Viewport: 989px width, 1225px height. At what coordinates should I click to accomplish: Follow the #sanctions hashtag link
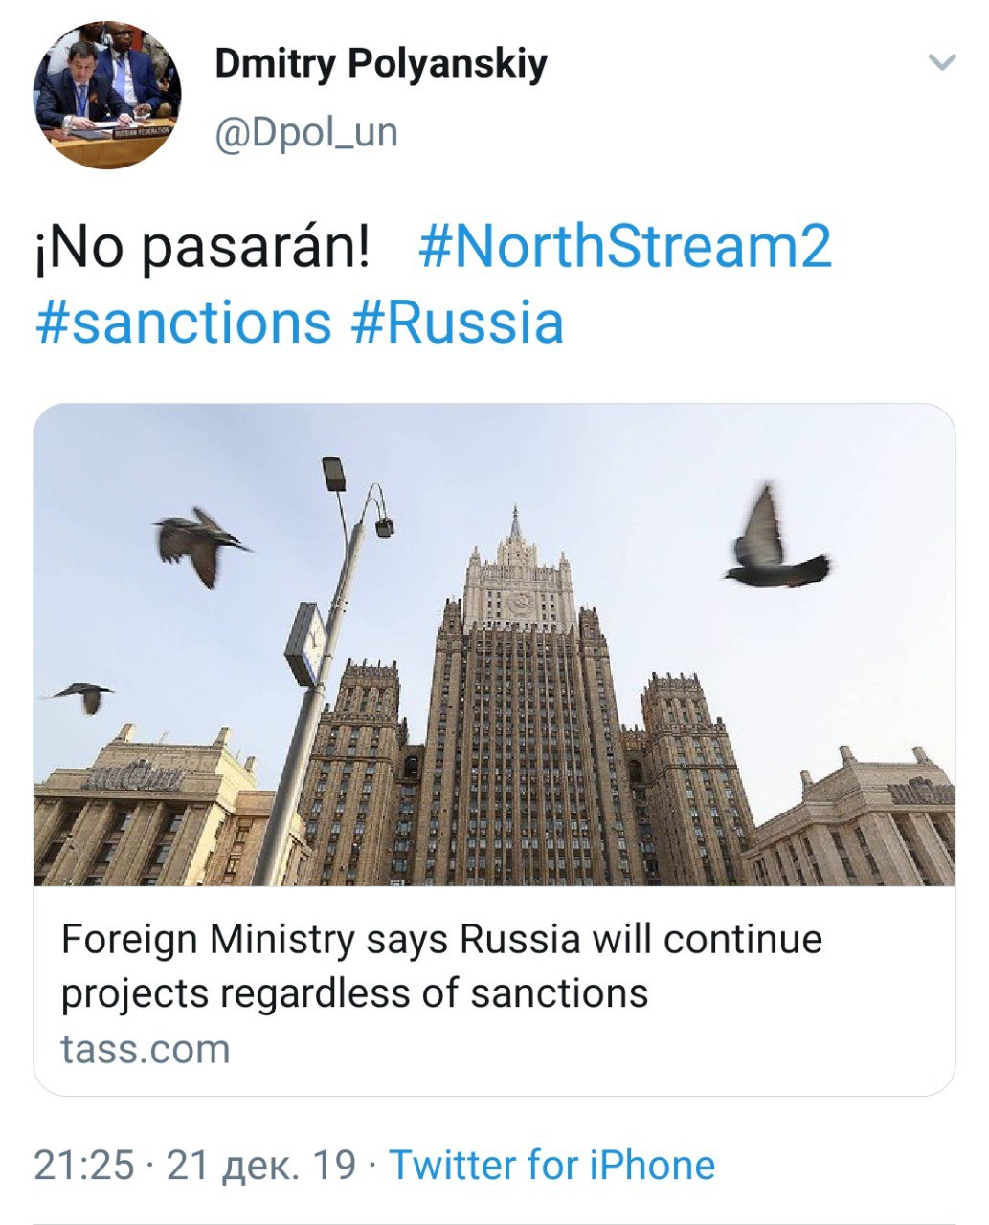coord(183,323)
